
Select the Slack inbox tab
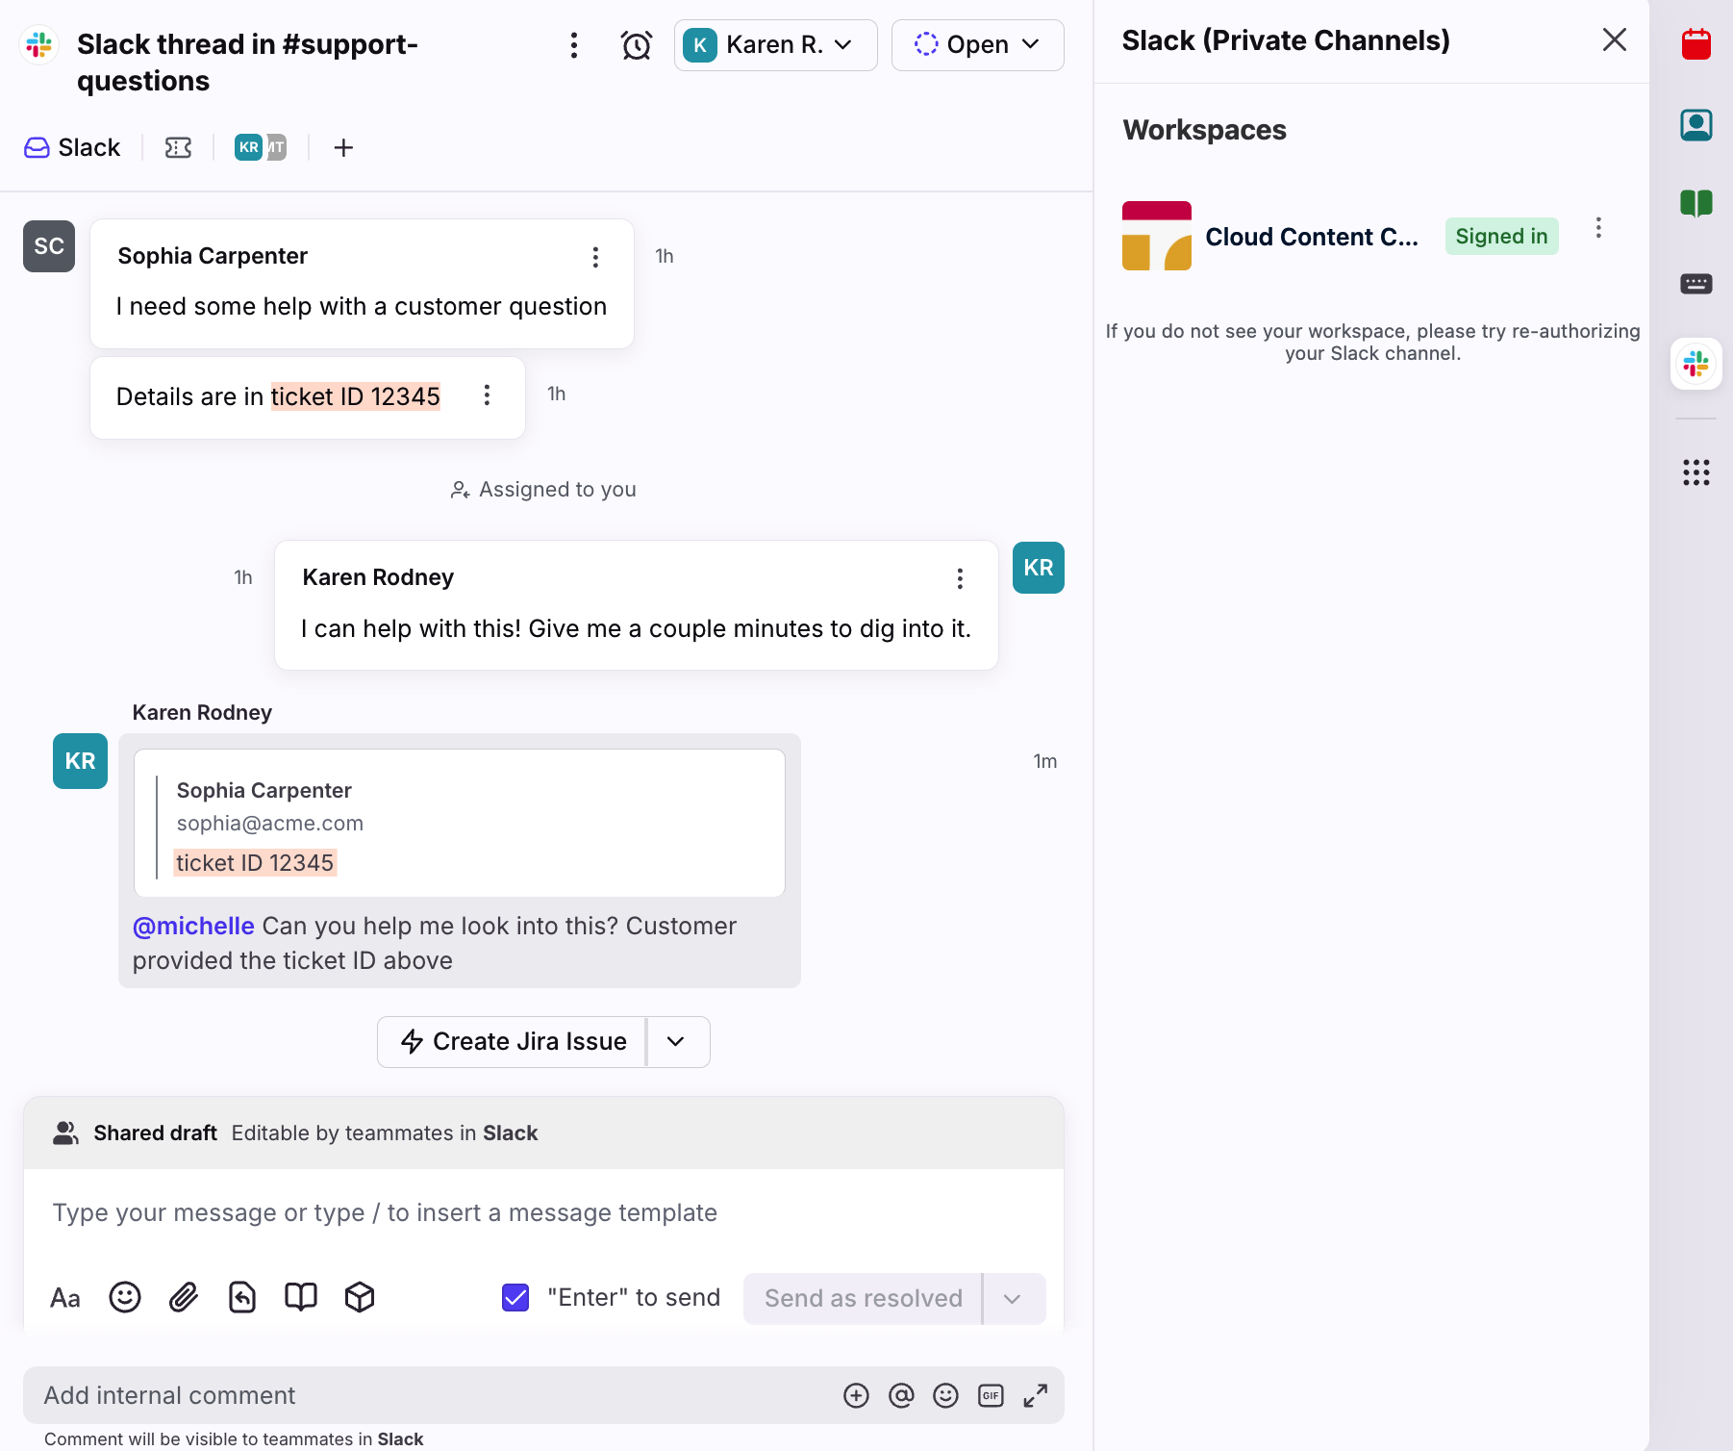(73, 147)
